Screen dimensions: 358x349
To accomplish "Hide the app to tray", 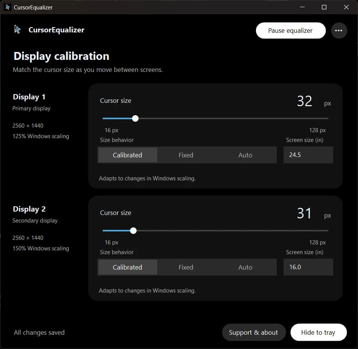I will click(x=319, y=332).
